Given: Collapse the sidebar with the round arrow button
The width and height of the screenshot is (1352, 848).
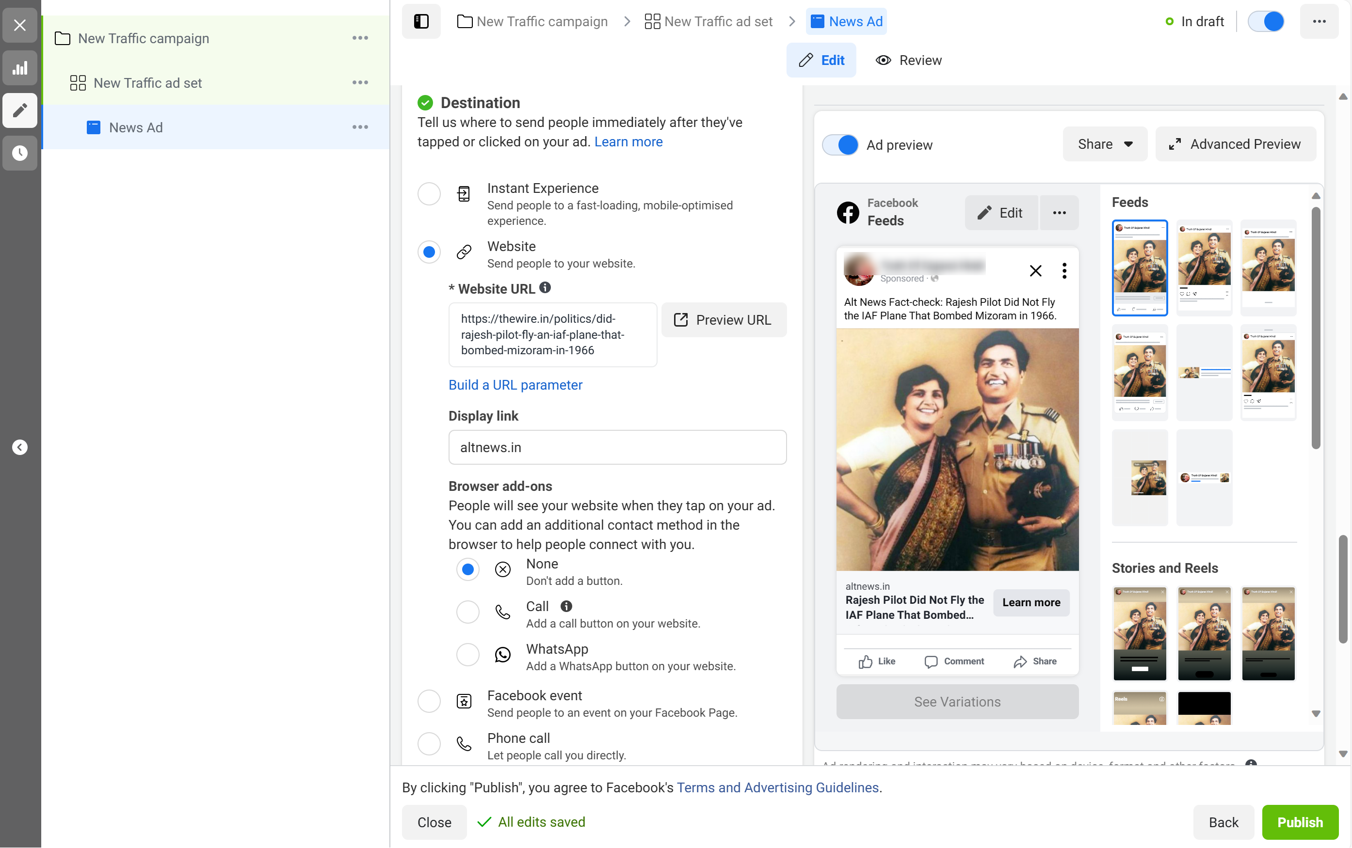Looking at the screenshot, I should click(x=20, y=447).
